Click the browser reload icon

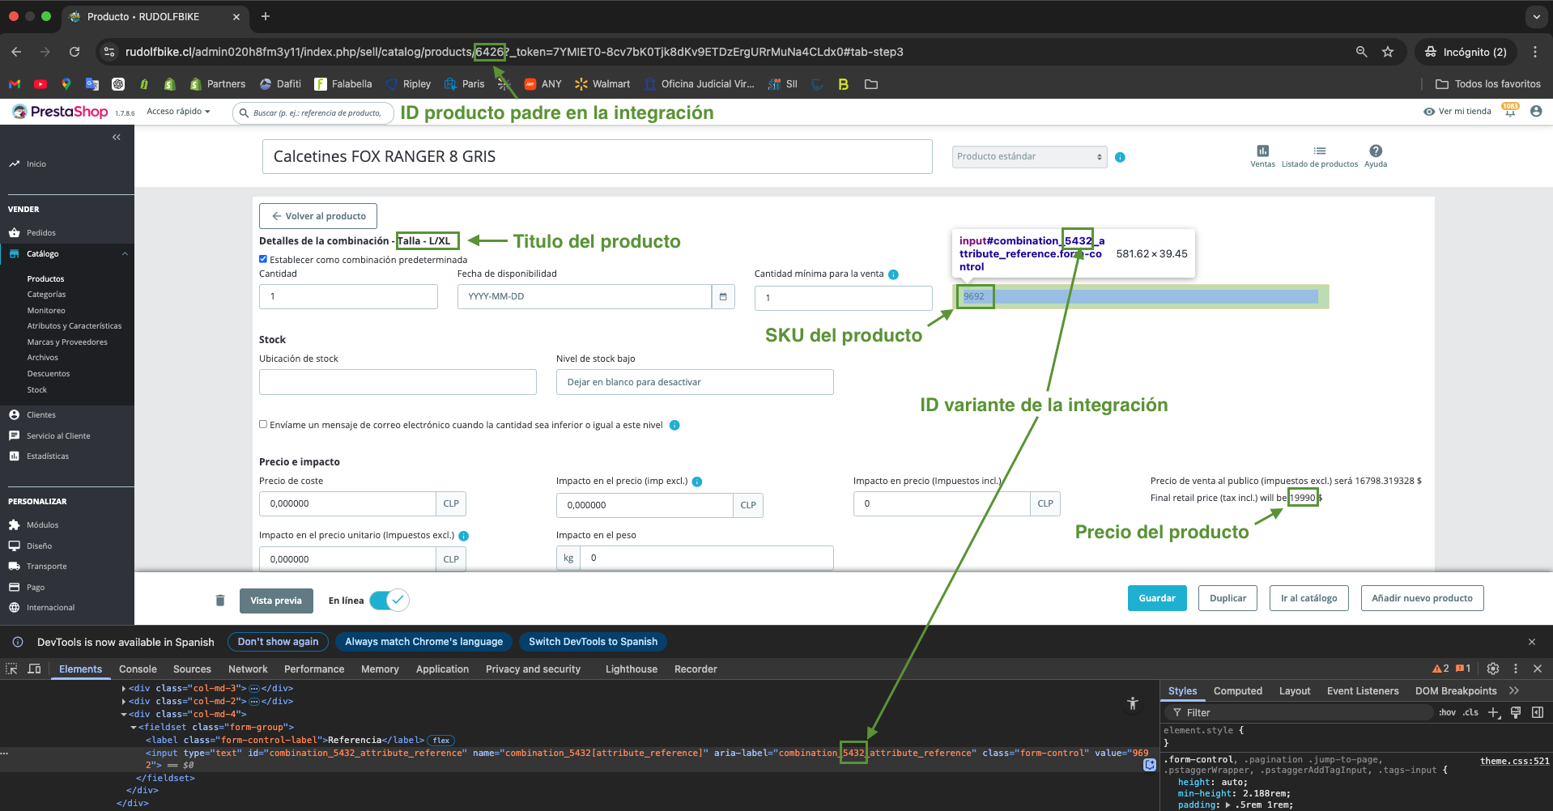coord(74,52)
